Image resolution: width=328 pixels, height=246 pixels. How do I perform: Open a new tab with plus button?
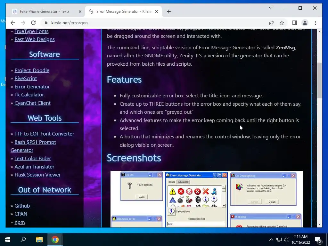pyautogui.click(x=169, y=12)
